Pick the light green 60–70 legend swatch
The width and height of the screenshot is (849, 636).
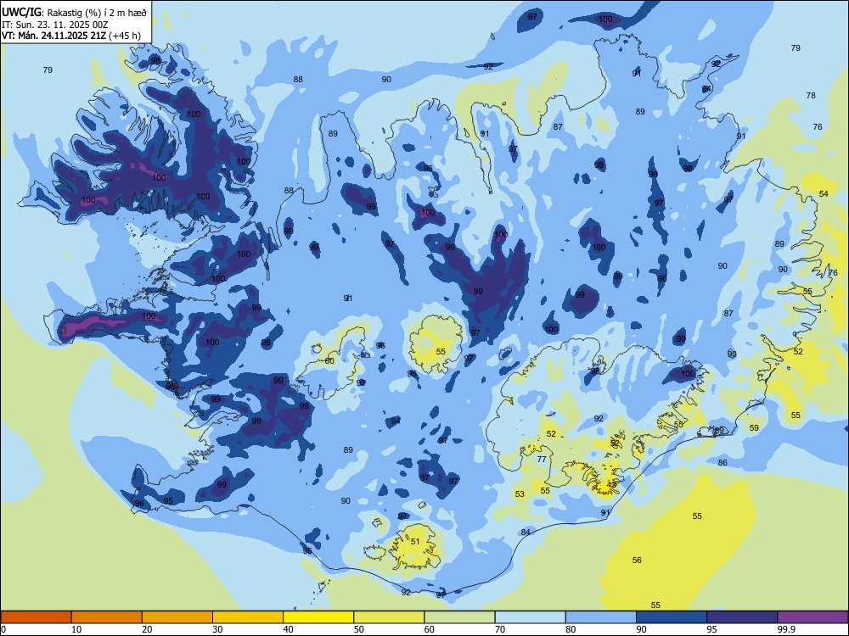click(x=459, y=617)
